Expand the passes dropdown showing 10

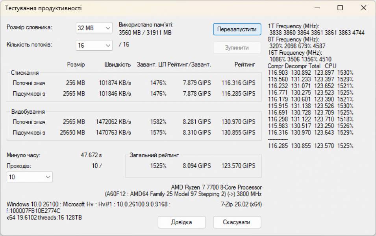coord(30,177)
